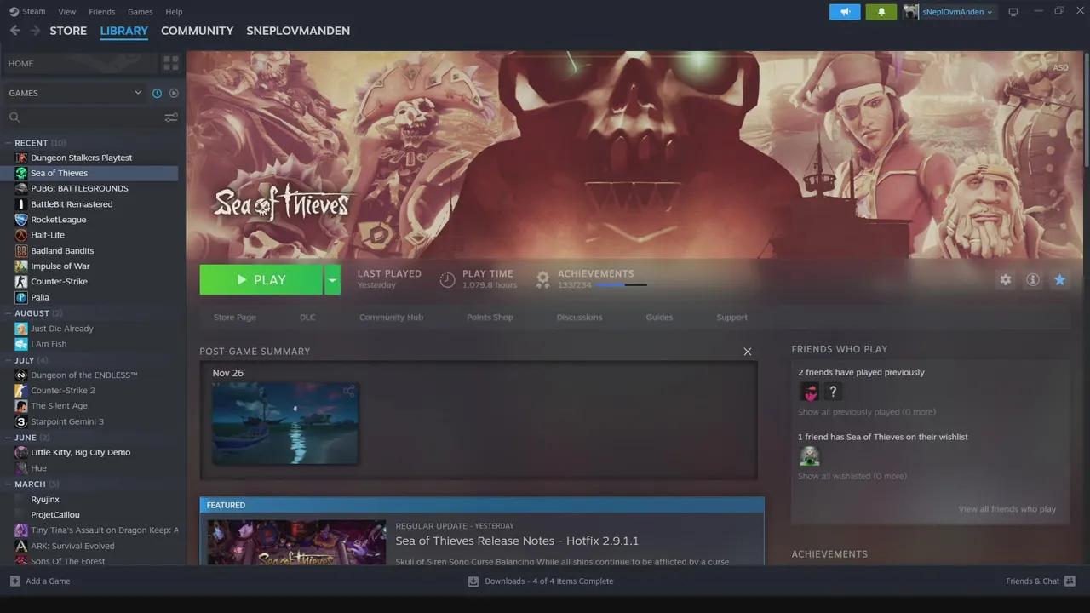Open the account dropdown for sNeplOvmAnden
The image size is (1090, 613).
(948, 12)
